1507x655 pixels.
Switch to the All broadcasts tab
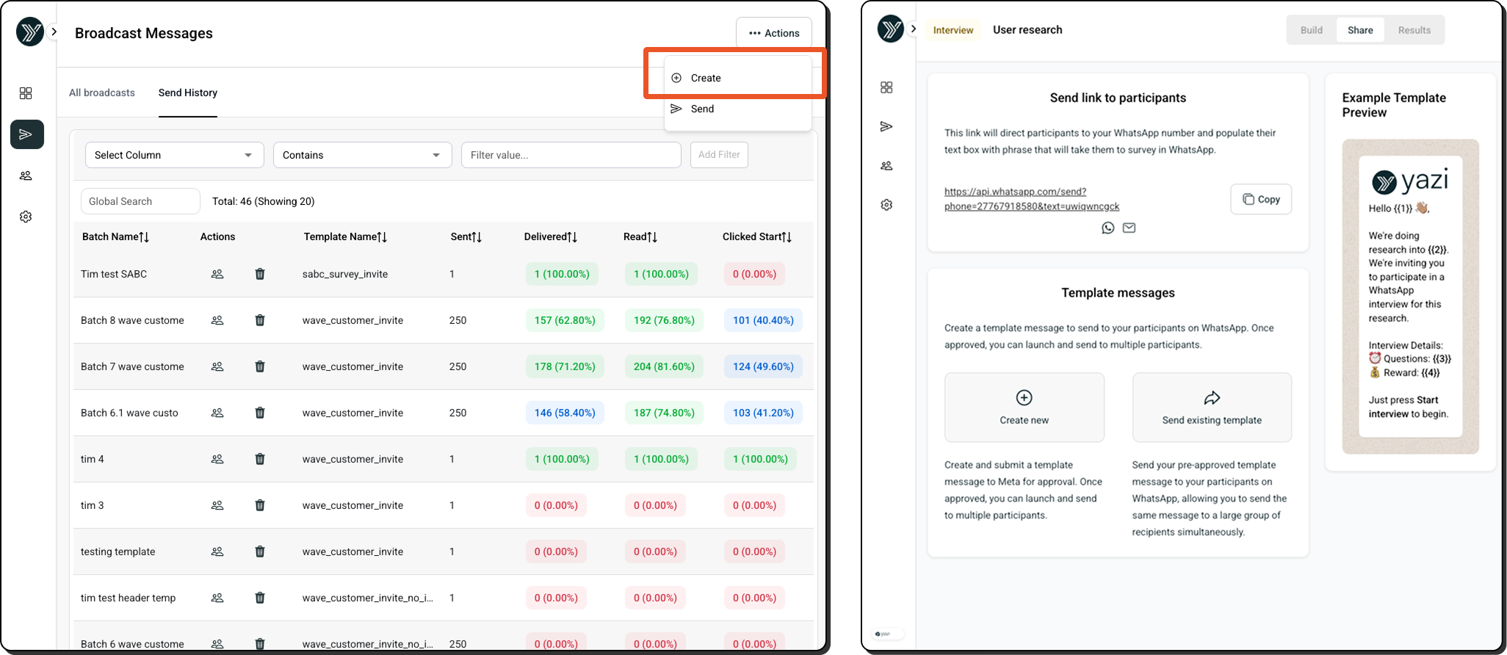click(x=102, y=93)
